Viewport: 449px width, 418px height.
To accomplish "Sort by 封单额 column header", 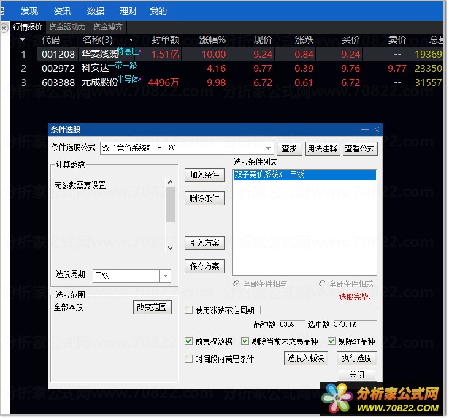I will (x=165, y=39).
